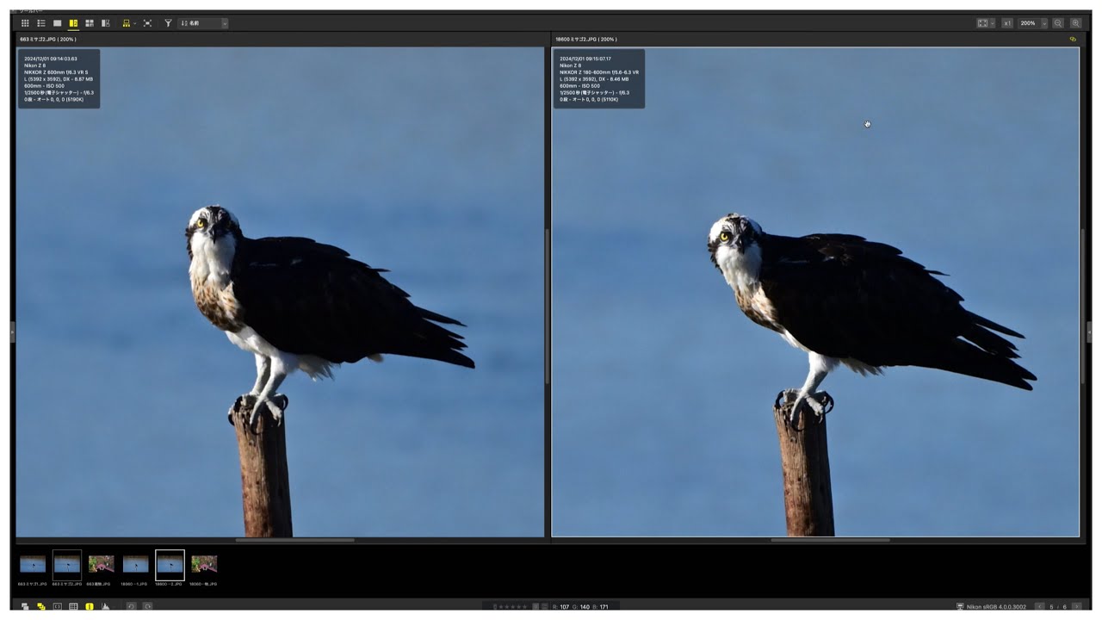
Task: Select the third thumbnail with pink flowers
Action: [x=101, y=564]
